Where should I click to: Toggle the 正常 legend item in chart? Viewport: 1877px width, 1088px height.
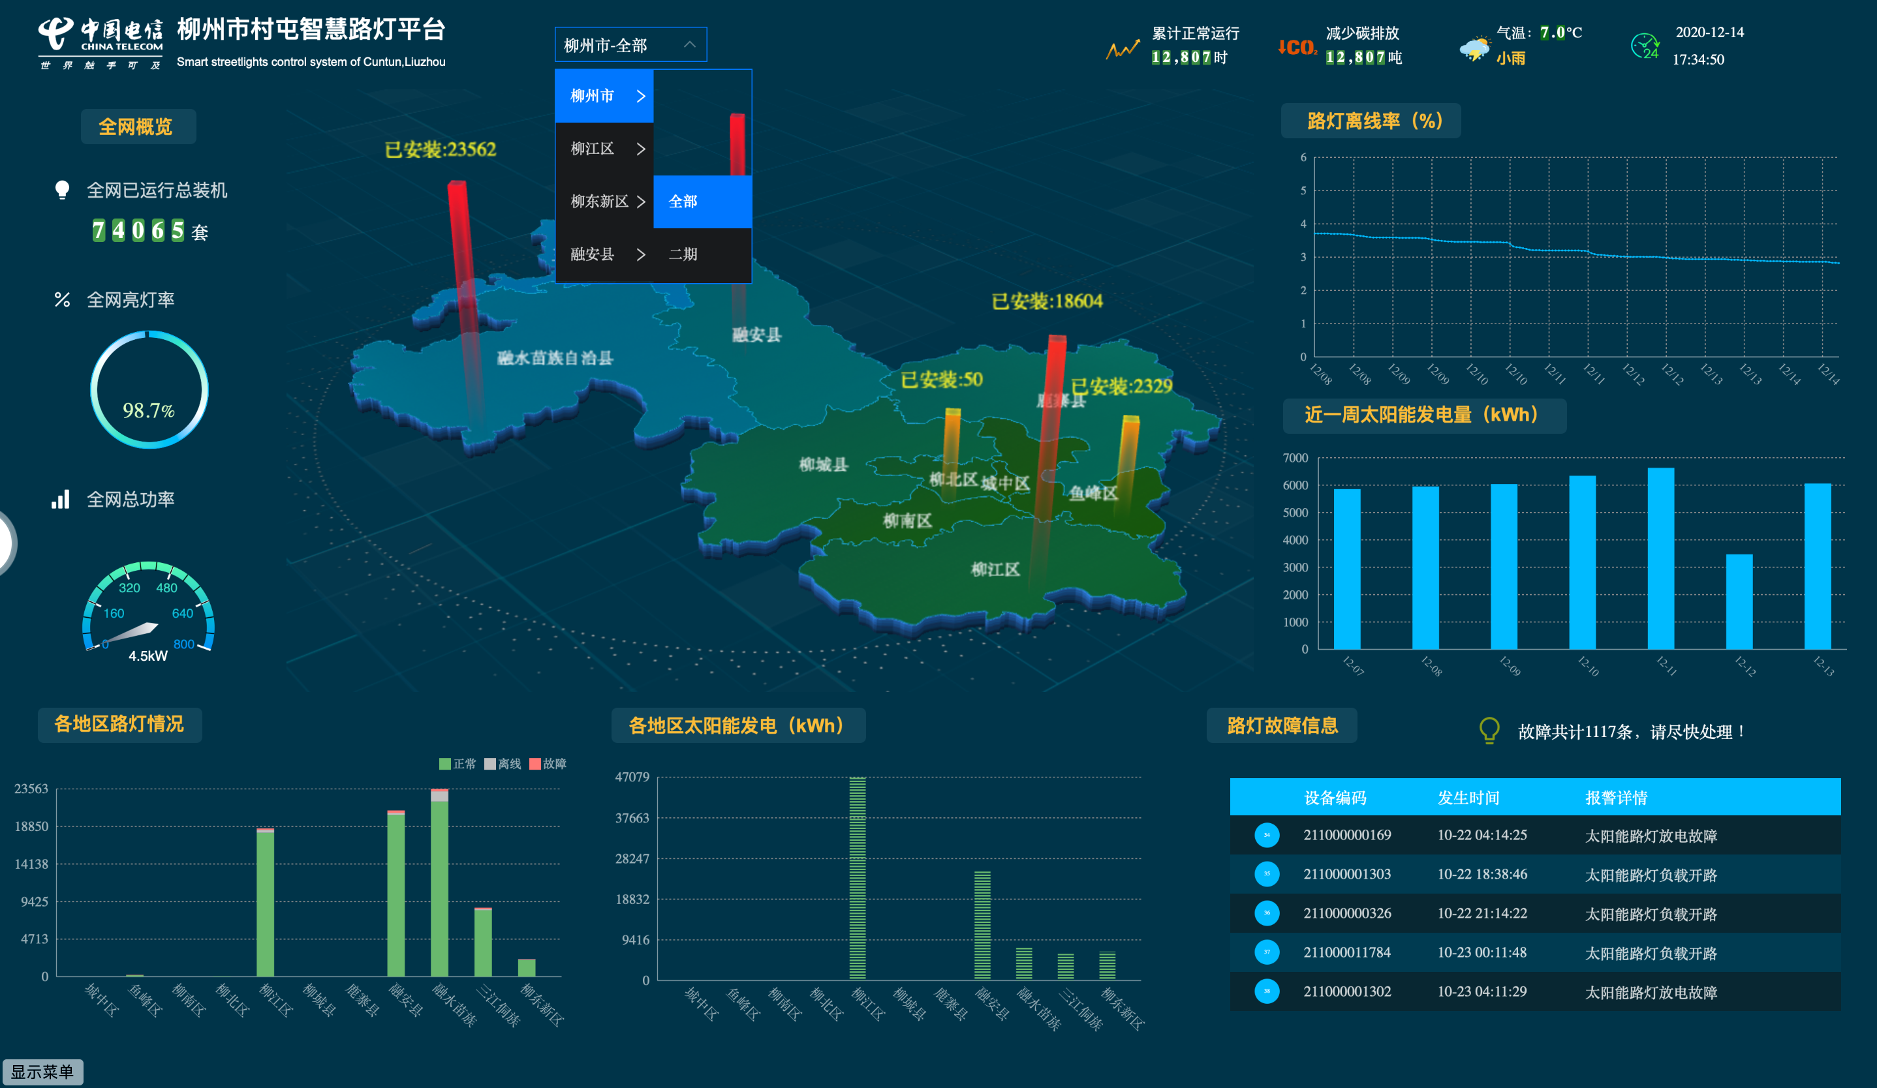click(458, 764)
